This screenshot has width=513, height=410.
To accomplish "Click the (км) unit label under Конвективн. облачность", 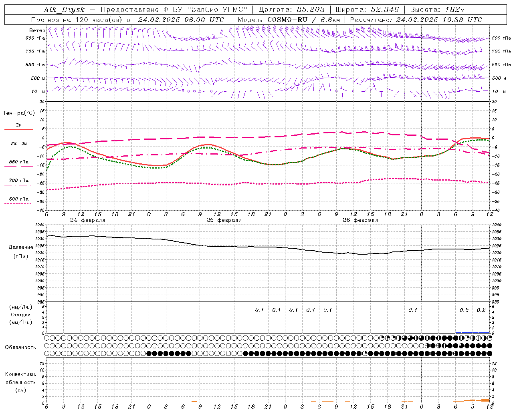I will (21, 390).
